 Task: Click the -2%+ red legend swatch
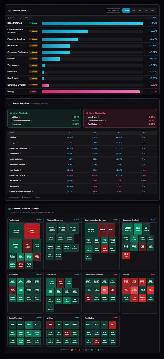(72, 350)
